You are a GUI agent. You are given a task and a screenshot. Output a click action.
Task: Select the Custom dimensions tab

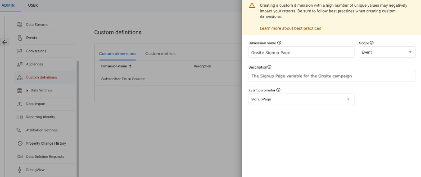pos(118,54)
